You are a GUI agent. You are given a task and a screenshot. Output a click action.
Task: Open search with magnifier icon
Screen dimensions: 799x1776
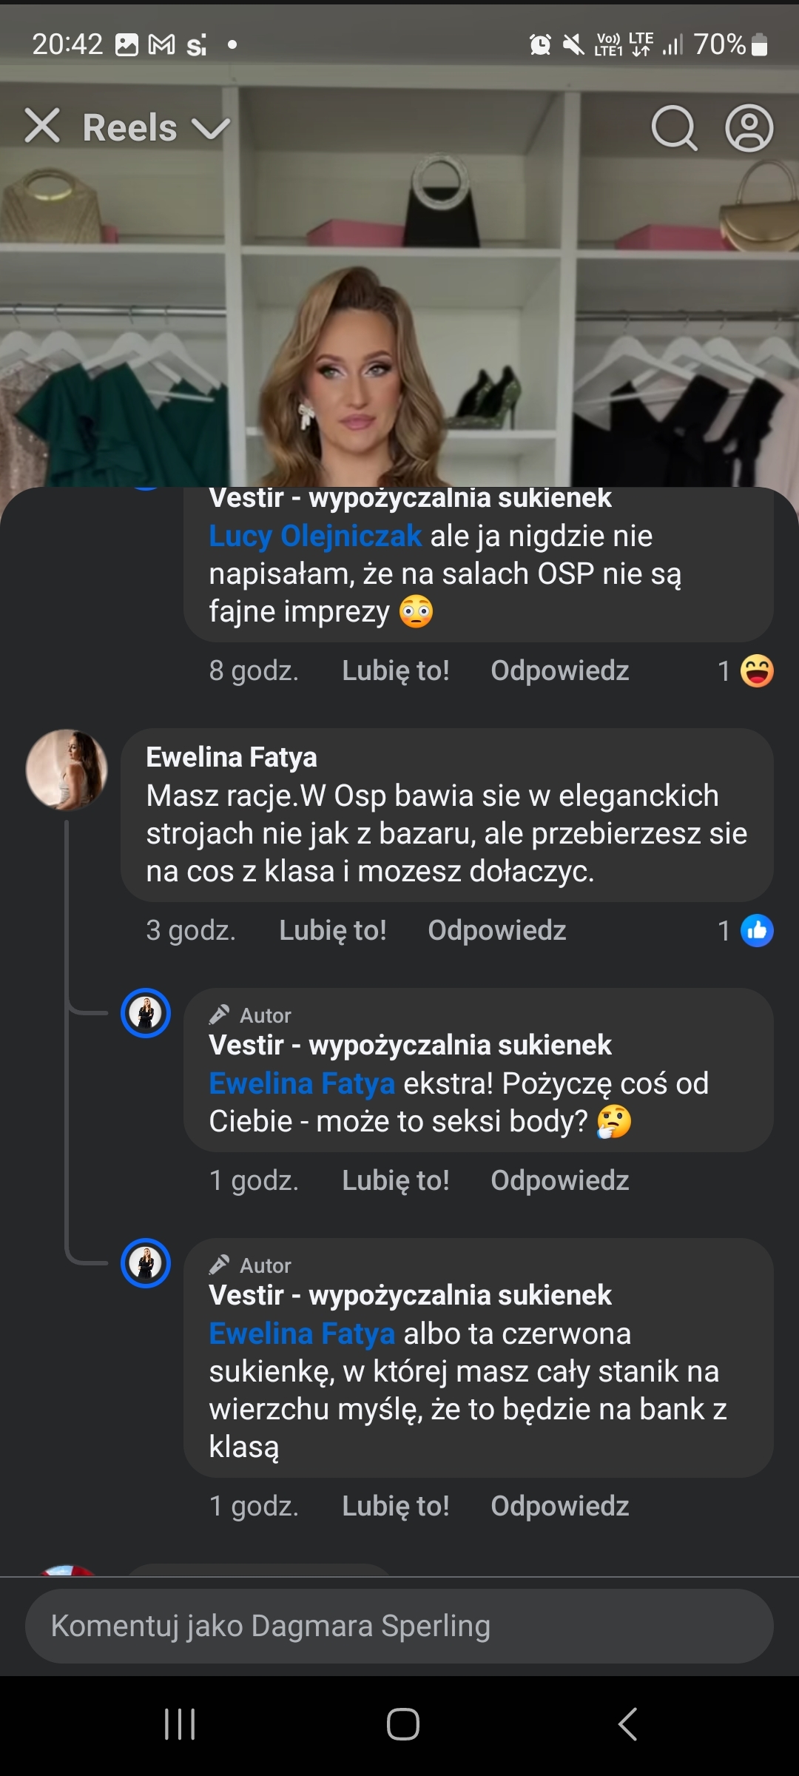point(674,128)
